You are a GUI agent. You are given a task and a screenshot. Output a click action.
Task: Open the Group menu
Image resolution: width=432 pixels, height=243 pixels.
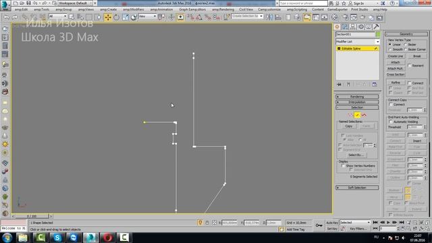[63, 9]
